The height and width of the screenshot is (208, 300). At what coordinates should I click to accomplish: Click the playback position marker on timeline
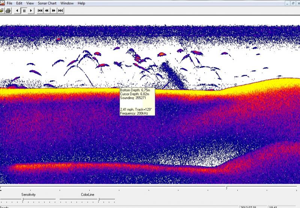tap(226, 188)
